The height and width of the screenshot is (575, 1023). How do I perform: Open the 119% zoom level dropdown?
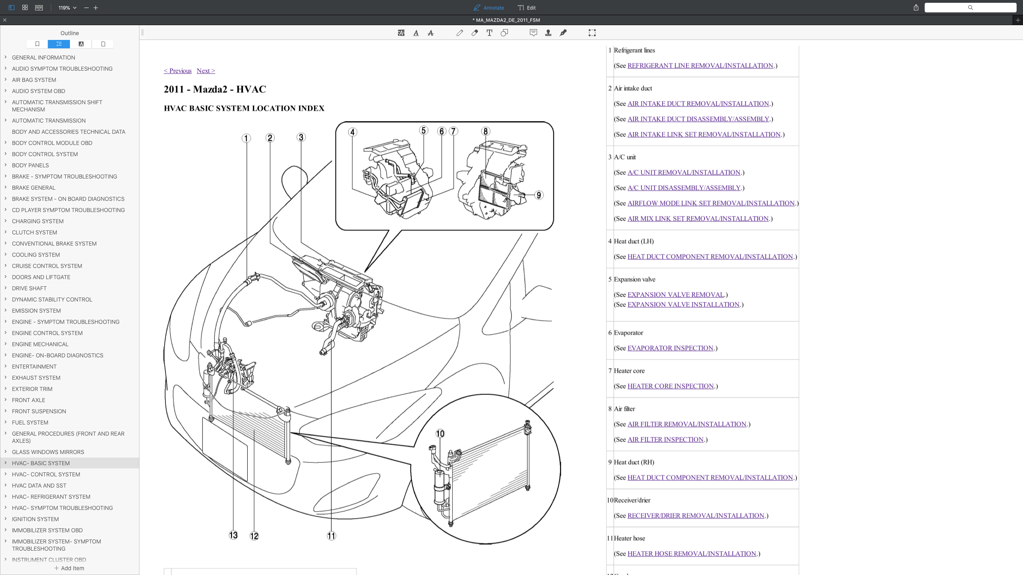pos(67,8)
